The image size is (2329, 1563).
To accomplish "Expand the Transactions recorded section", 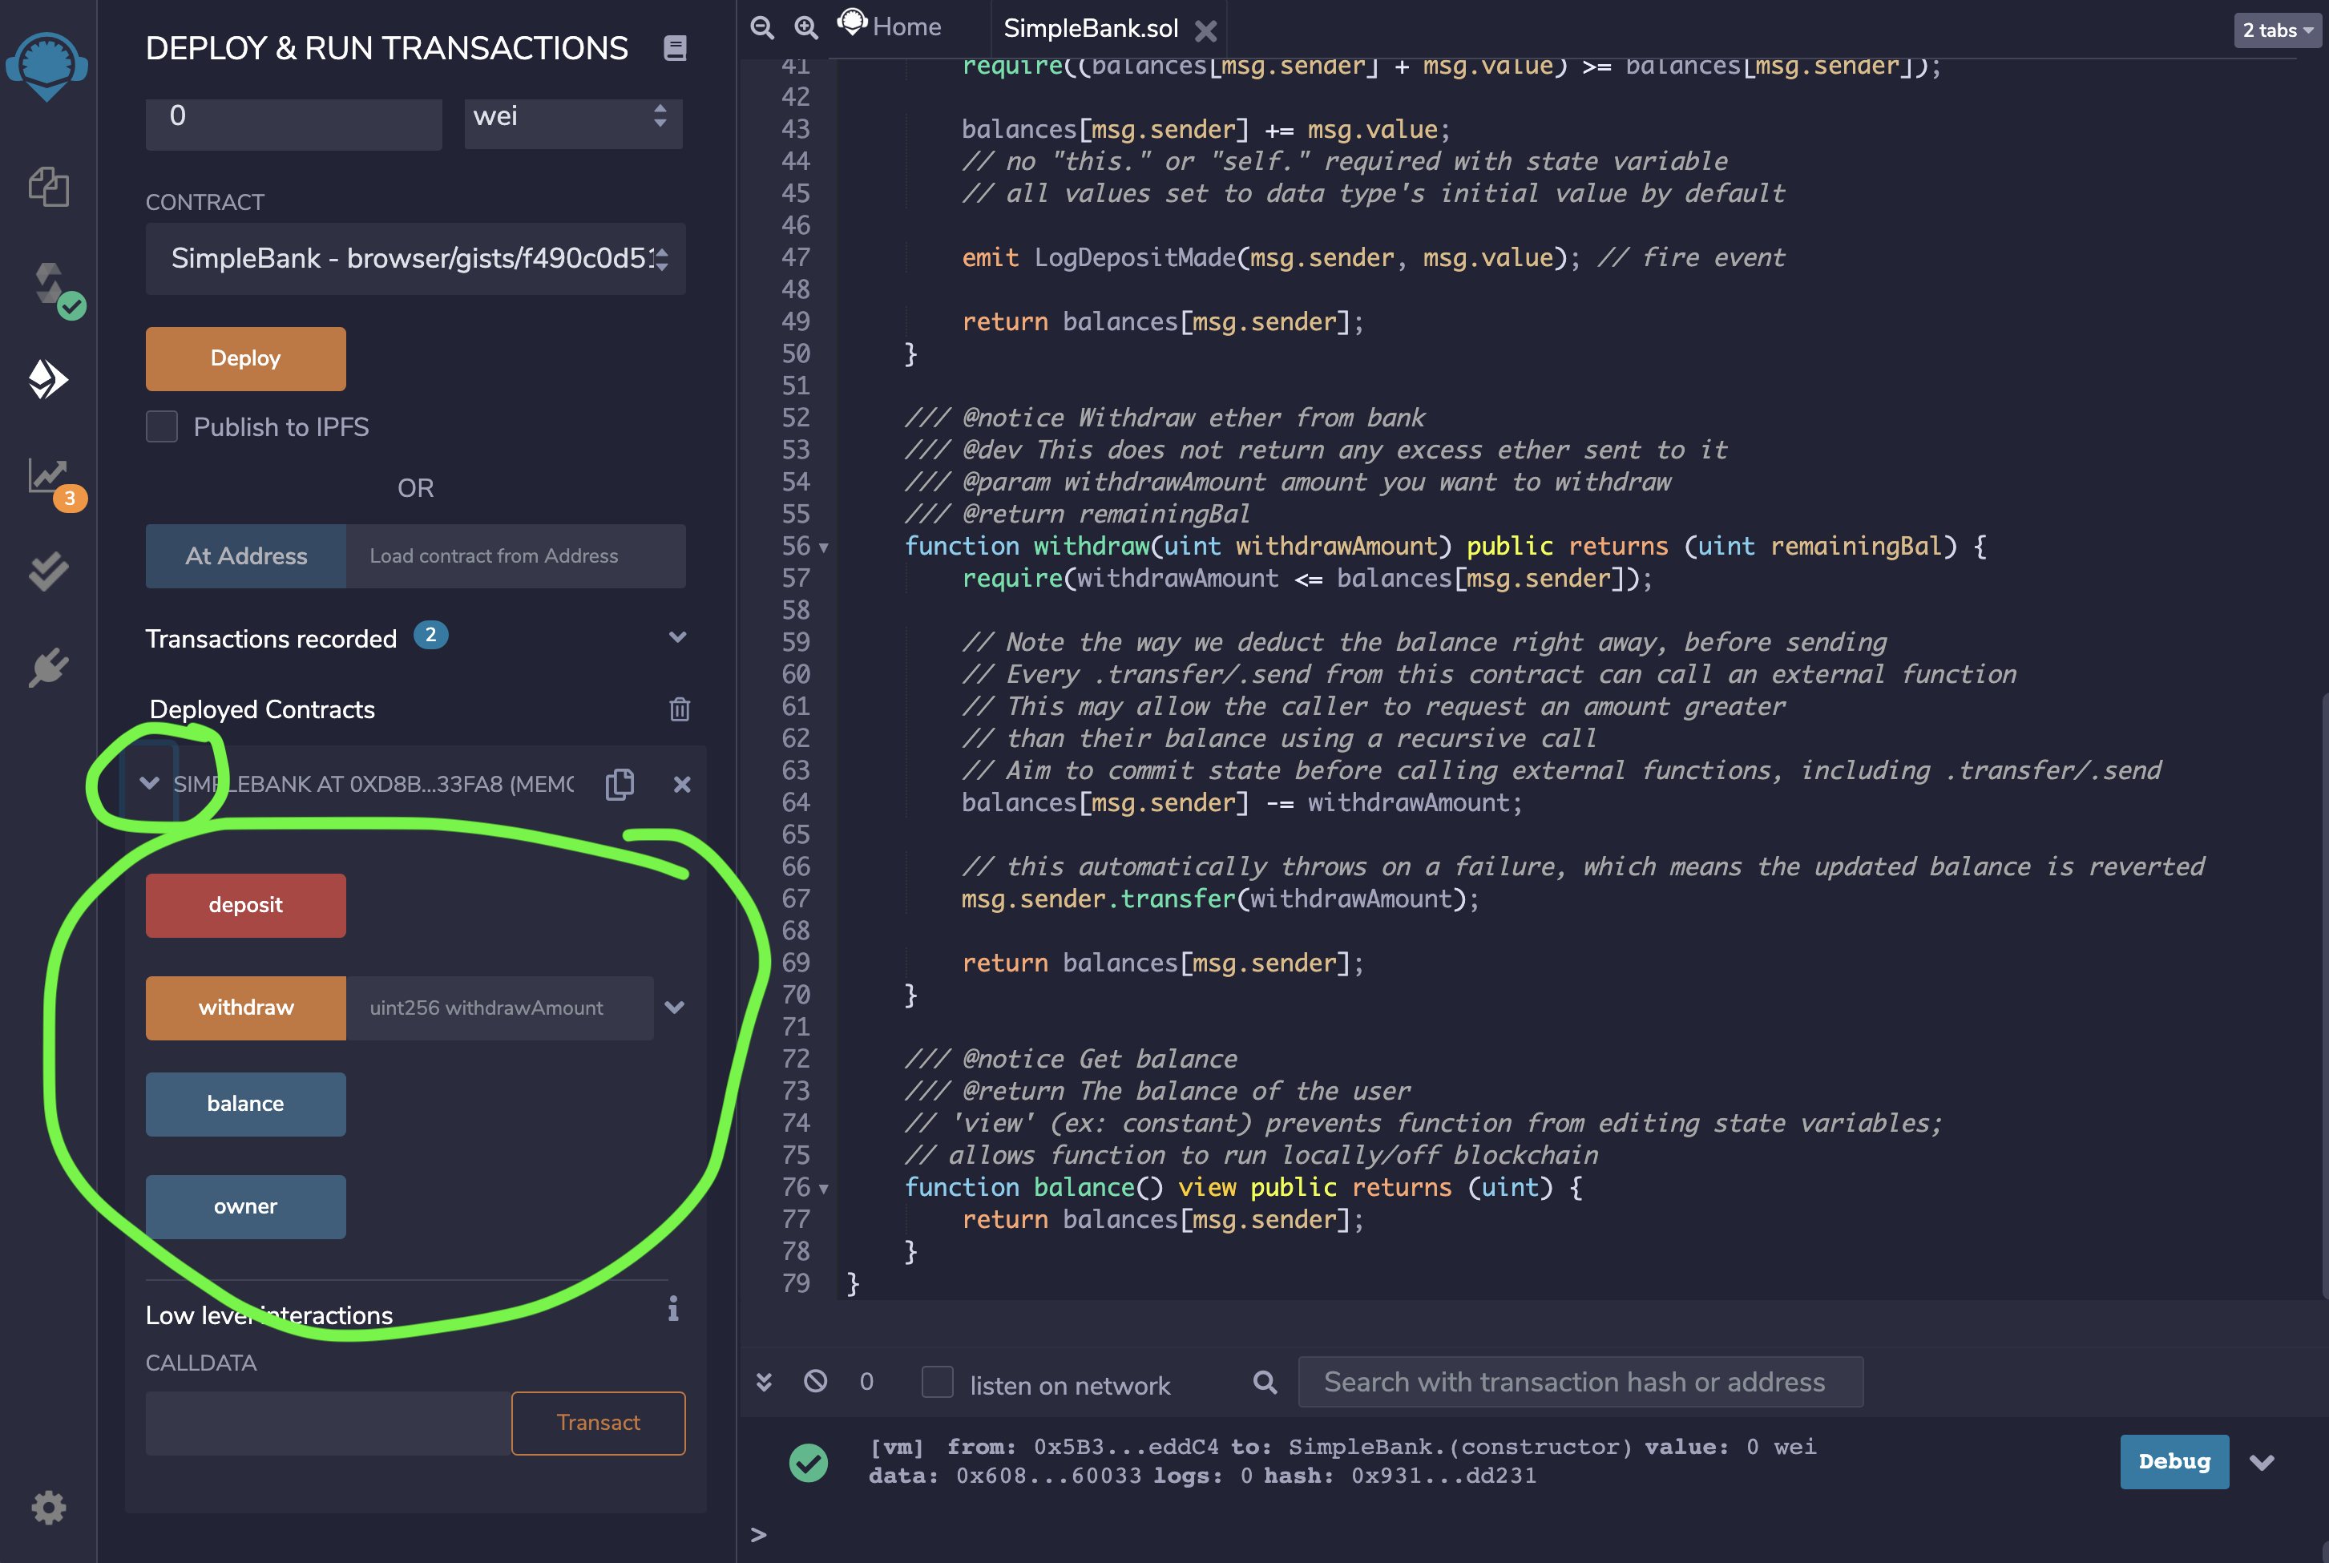I will [676, 637].
